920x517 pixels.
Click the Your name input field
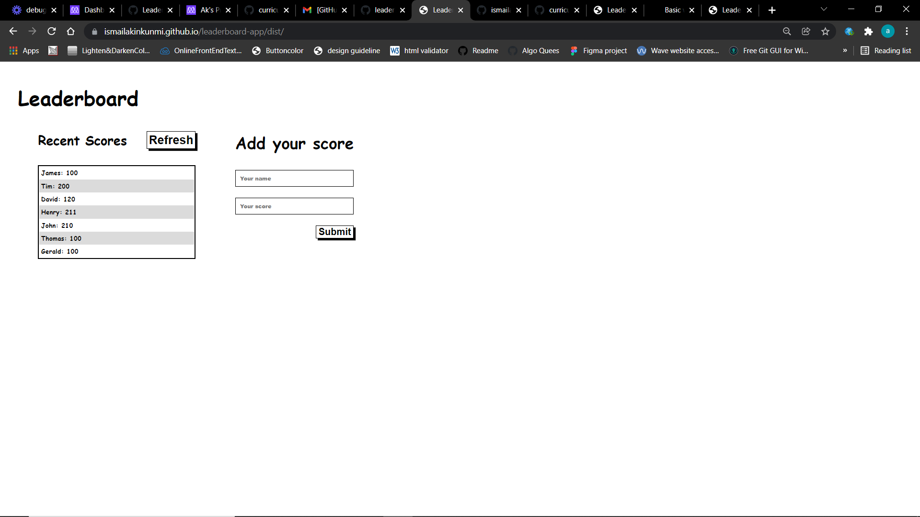tap(294, 178)
